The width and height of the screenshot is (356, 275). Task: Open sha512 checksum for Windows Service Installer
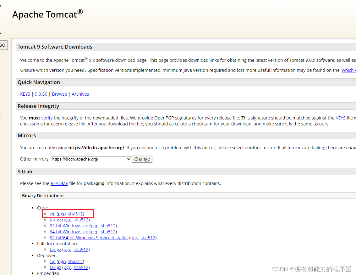point(148,238)
